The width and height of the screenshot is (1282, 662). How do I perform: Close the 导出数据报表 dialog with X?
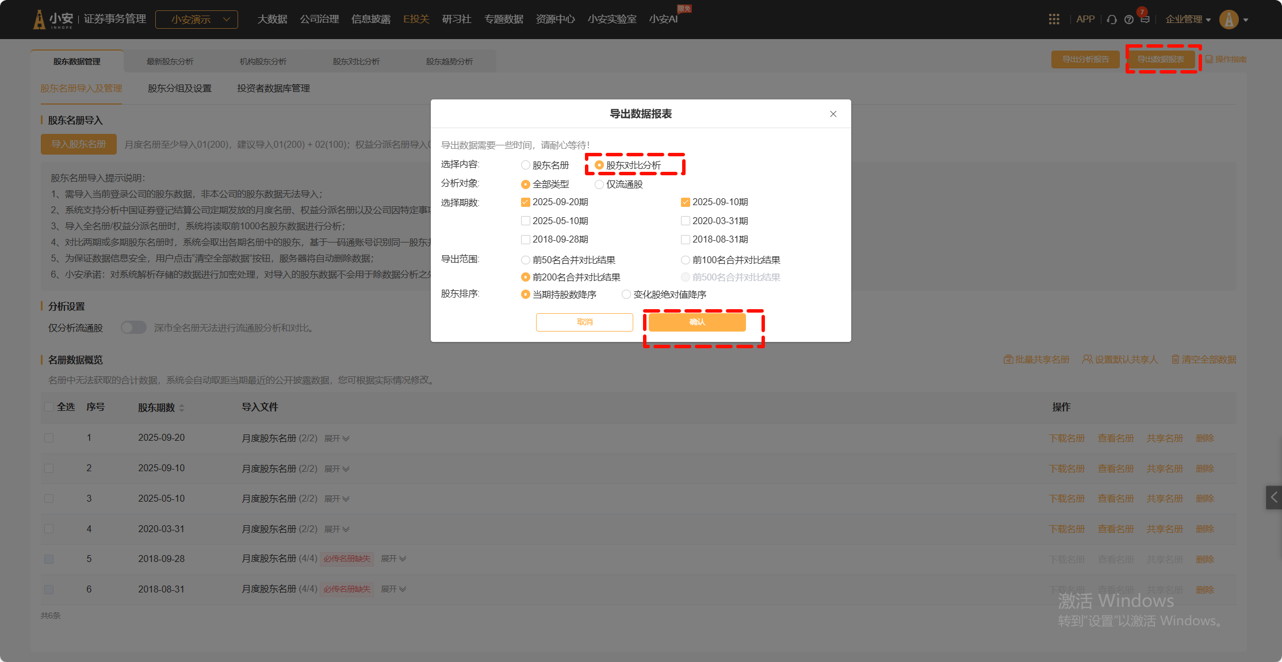pos(833,114)
